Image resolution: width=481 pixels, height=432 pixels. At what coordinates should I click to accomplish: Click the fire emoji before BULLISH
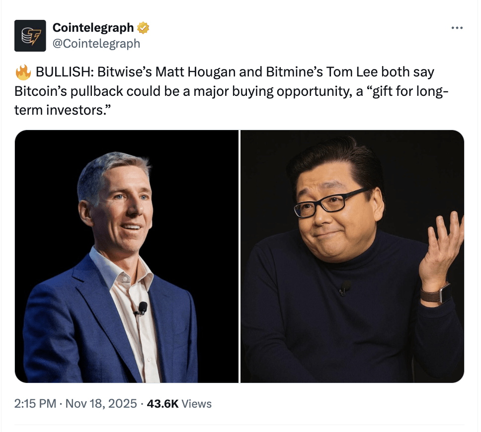(23, 72)
